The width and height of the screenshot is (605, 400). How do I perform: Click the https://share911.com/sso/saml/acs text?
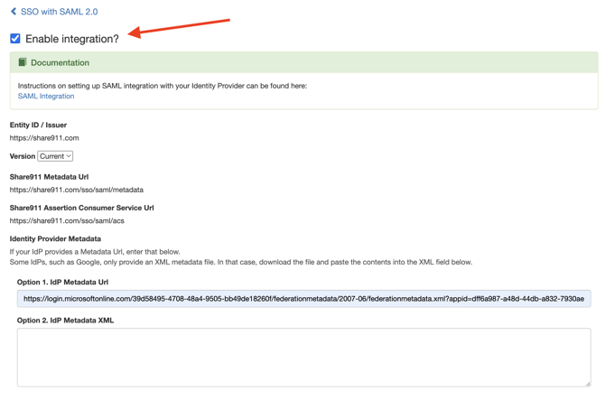tap(67, 220)
